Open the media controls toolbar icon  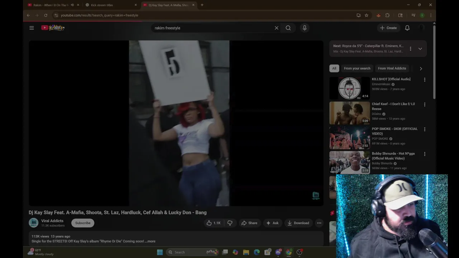click(x=413, y=15)
